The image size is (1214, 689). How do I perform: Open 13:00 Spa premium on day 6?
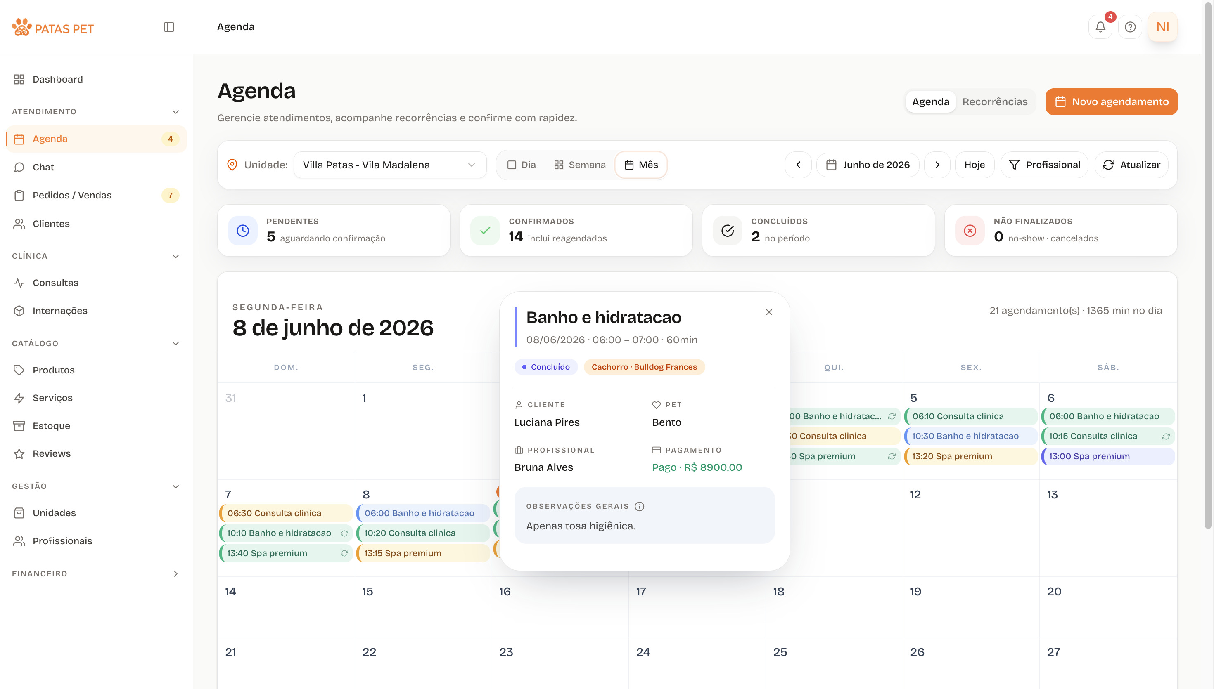tap(1108, 456)
